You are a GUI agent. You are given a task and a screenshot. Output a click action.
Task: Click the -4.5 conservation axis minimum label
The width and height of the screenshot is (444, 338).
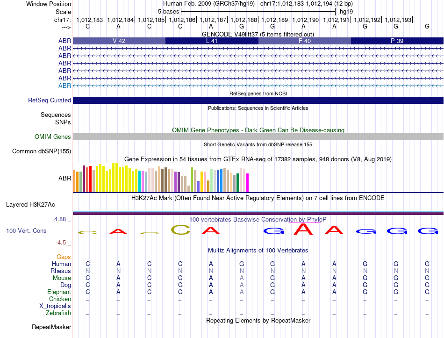pyautogui.click(x=61, y=243)
